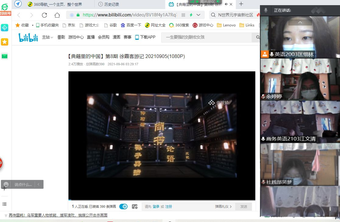Click the video progress bar

[162, 200]
